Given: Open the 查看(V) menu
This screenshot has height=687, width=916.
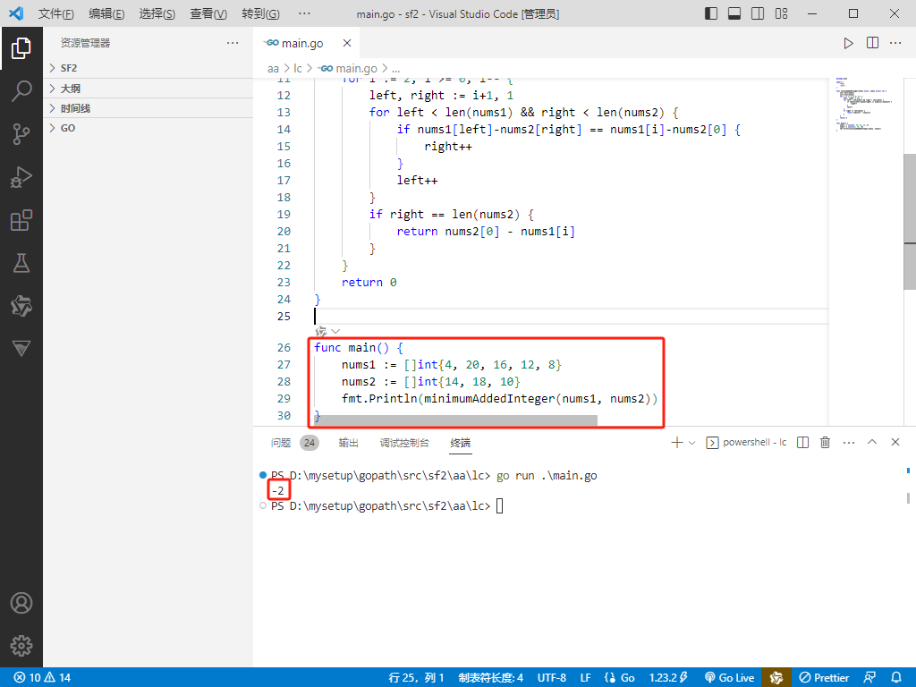Looking at the screenshot, I should 208,13.
